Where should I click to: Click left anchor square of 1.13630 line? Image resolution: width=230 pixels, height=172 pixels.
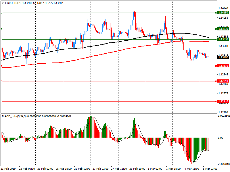[1, 39]
